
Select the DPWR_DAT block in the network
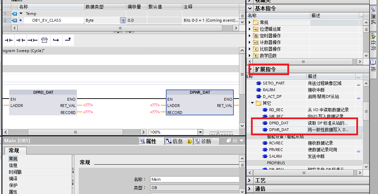[200, 102]
